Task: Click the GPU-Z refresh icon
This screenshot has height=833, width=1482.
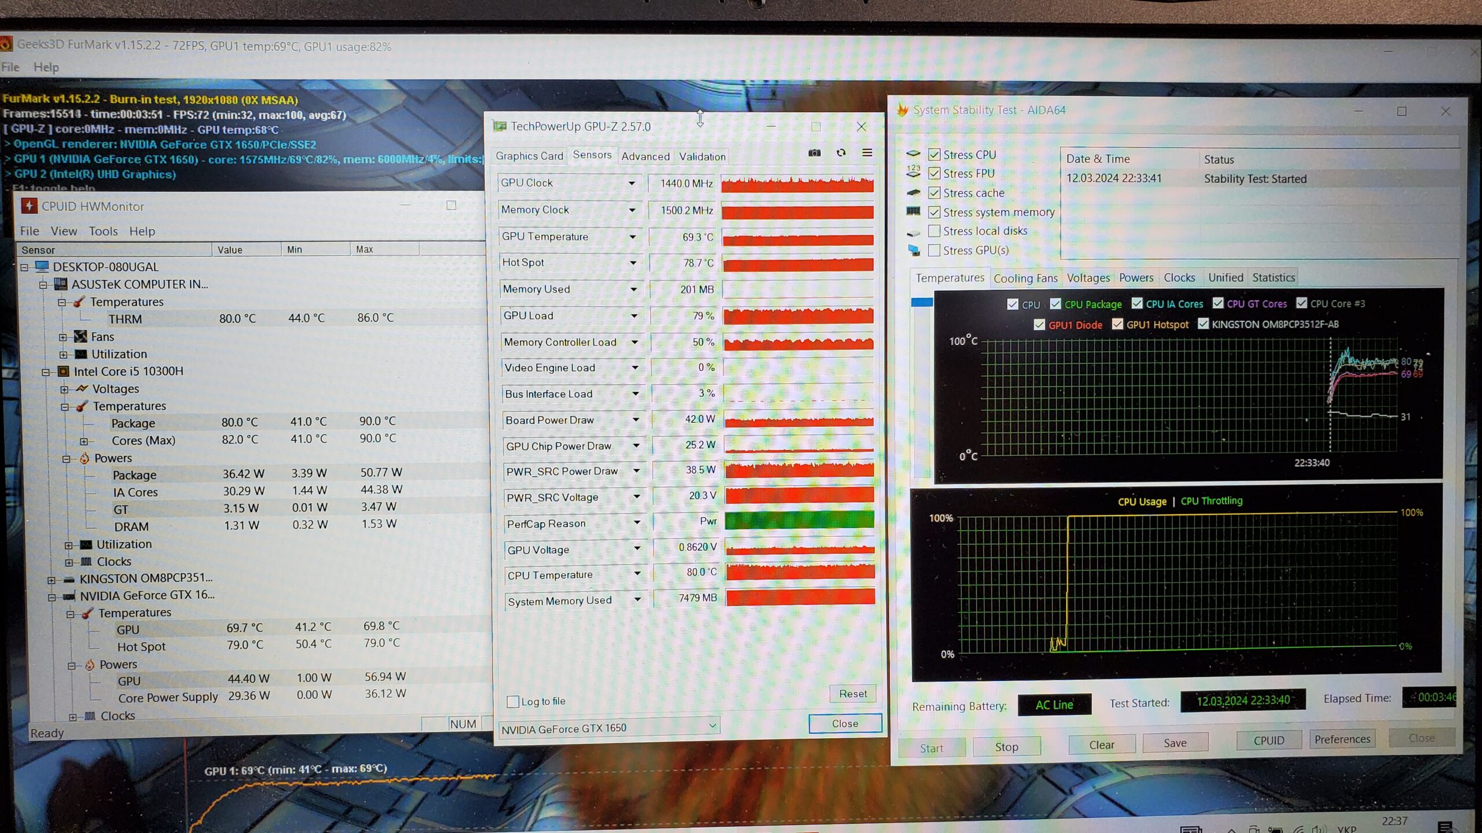Action: (x=841, y=153)
